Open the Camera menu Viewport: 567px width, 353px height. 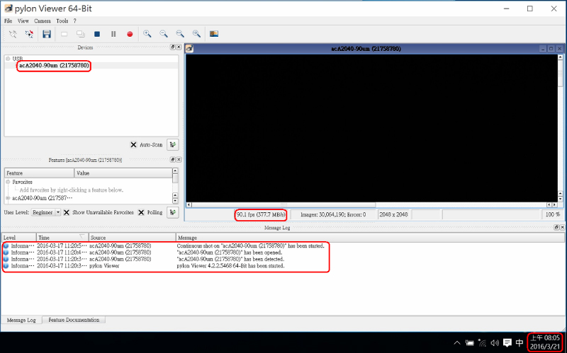[x=42, y=21]
